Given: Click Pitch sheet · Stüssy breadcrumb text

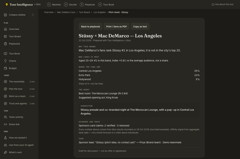Looking at the screenshot, I should [118, 12].
